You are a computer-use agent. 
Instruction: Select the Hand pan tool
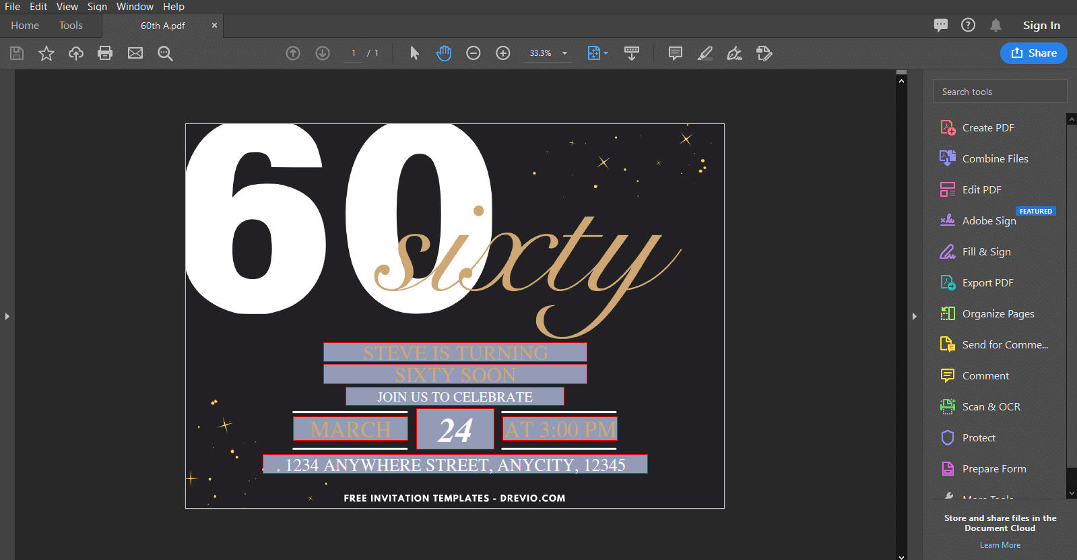(444, 53)
